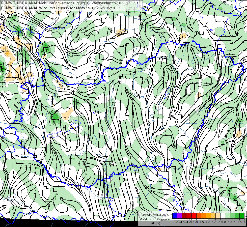
Task: Click the green legend swatch between 1 and 1.5
Action: click(x=237, y=216)
